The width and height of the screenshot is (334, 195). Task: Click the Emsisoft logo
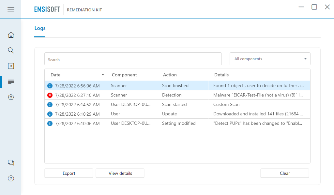click(47, 9)
